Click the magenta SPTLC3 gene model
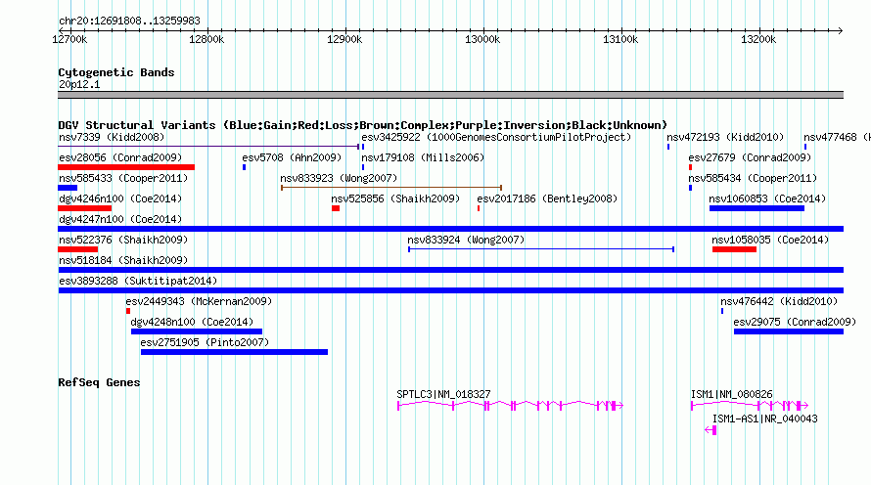Screen dimensions: 871x485 [511, 406]
